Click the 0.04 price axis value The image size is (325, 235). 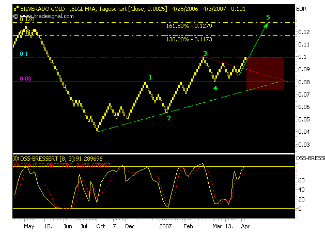[304, 132]
